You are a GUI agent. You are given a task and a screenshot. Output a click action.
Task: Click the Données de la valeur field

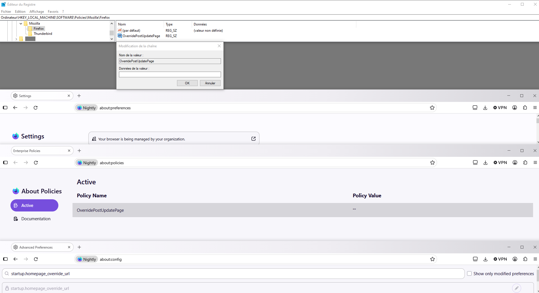click(x=170, y=74)
